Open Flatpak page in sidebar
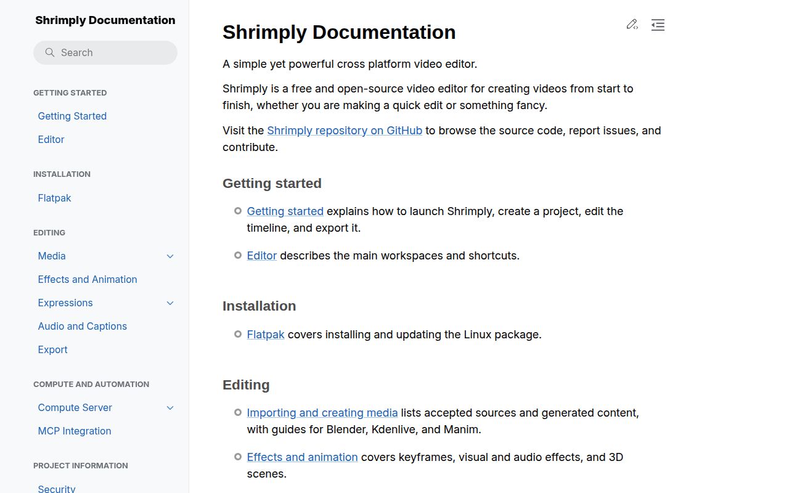This screenshot has width=789, height=493. (54, 198)
